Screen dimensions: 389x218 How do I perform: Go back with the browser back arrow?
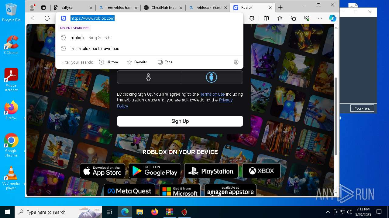coord(34,18)
